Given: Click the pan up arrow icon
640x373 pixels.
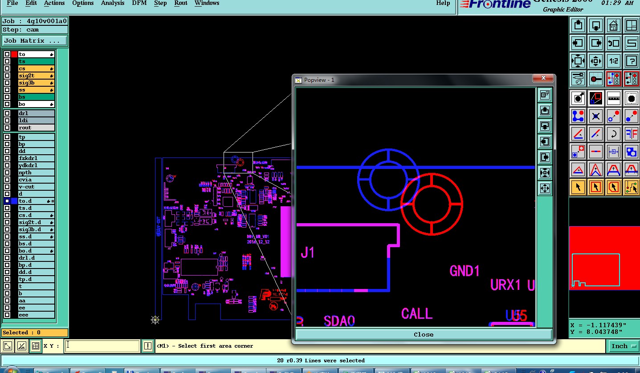Looking at the screenshot, I should (x=578, y=25).
